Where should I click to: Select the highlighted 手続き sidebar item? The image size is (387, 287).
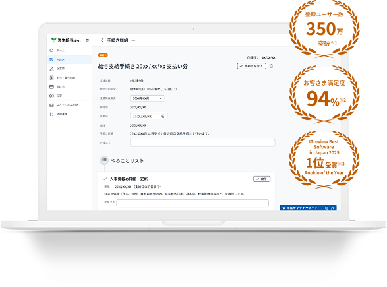(70, 59)
